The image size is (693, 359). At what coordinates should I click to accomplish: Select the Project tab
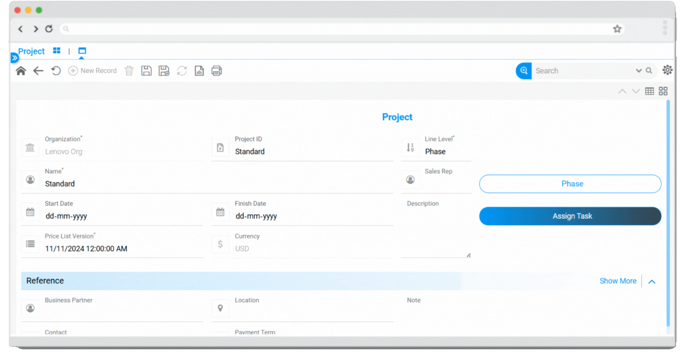click(31, 51)
